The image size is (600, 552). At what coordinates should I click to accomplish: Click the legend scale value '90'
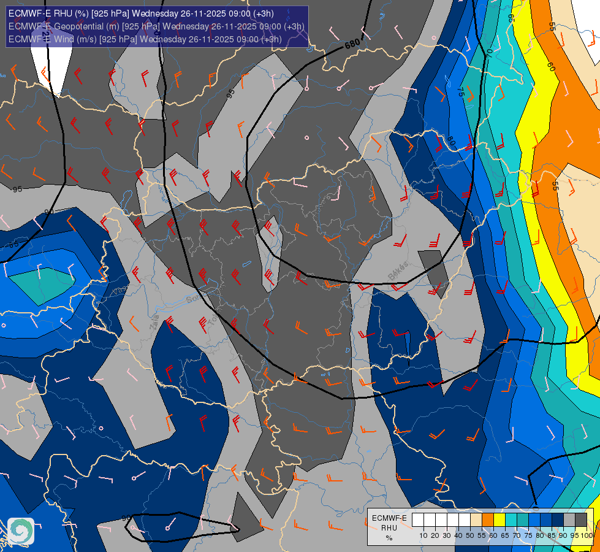(x=563, y=535)
